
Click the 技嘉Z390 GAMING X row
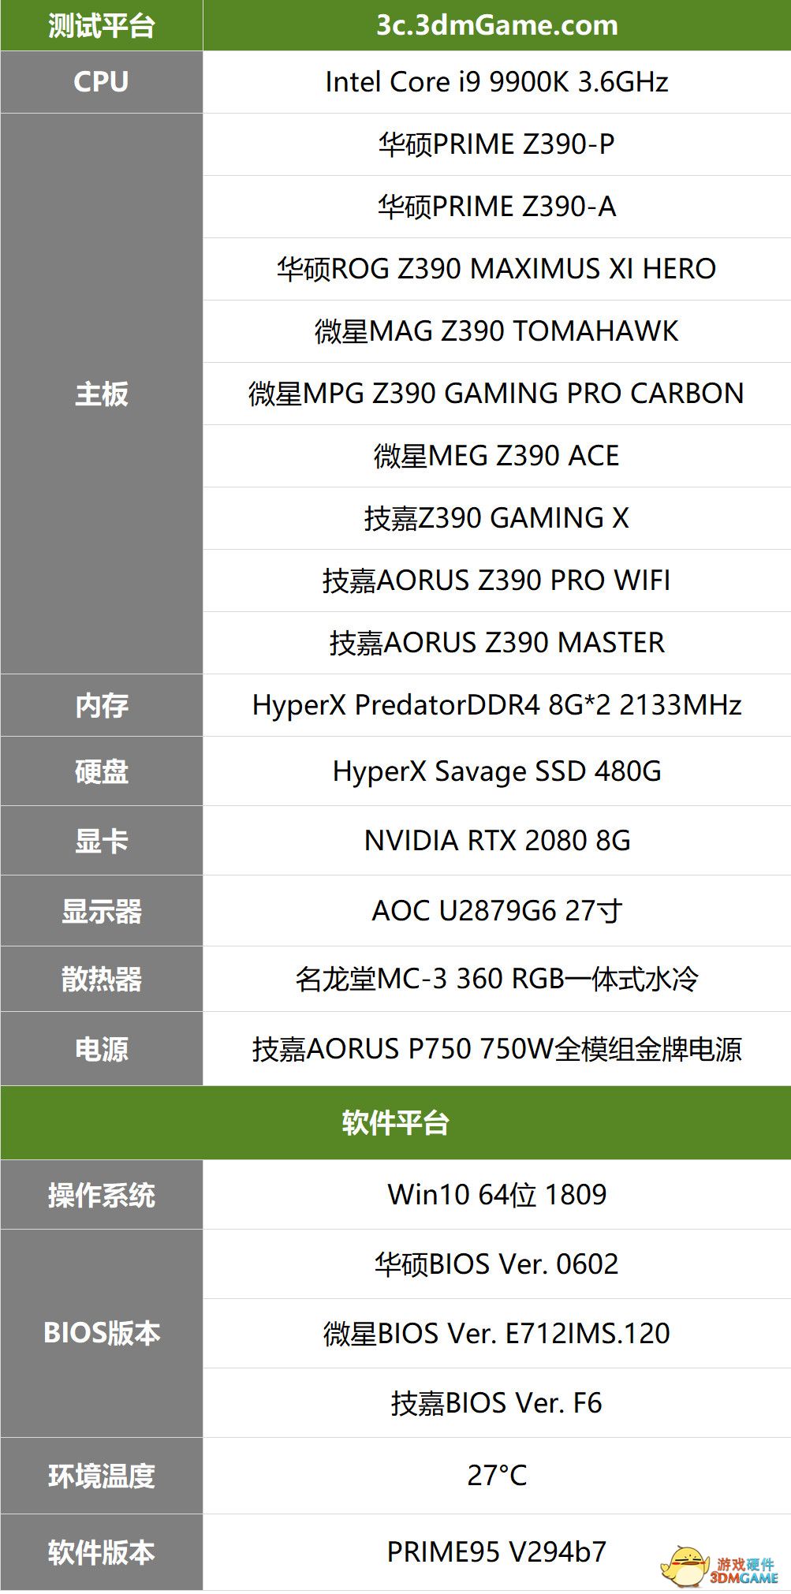point(497,518)
